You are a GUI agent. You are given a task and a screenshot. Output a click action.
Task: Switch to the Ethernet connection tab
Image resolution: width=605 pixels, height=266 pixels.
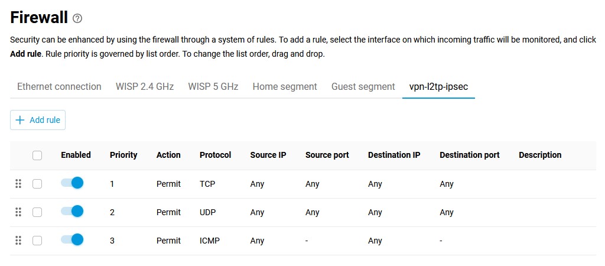tap(59, 86)
